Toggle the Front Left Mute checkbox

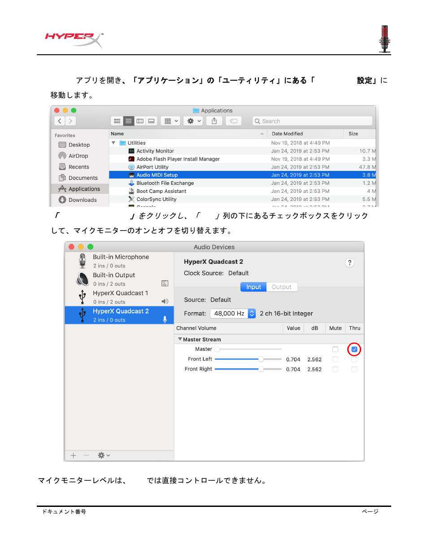335,359
